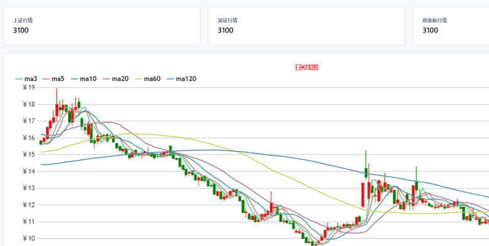
Task: Click the ¥10 y-axis label
Action: [30, 238]
